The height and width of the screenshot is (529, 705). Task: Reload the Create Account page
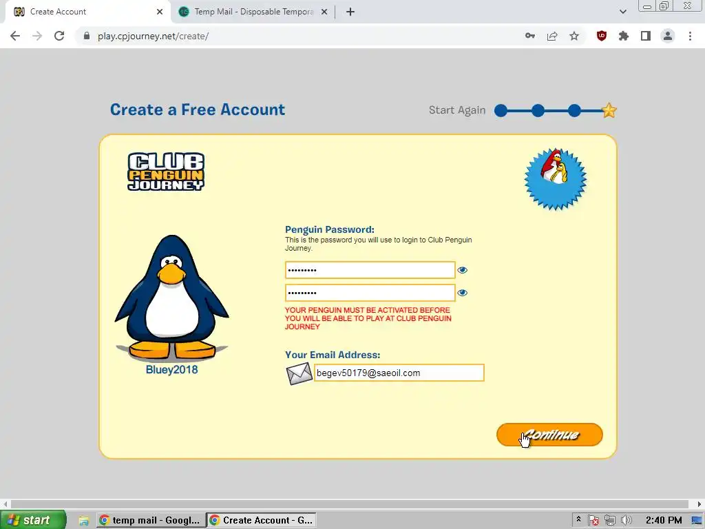coord(59,36)
